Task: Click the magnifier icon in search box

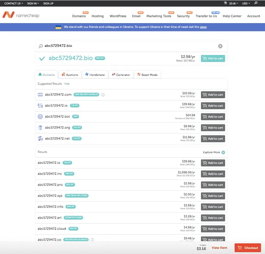Action: pyautogui.click(x=41, y=46)
